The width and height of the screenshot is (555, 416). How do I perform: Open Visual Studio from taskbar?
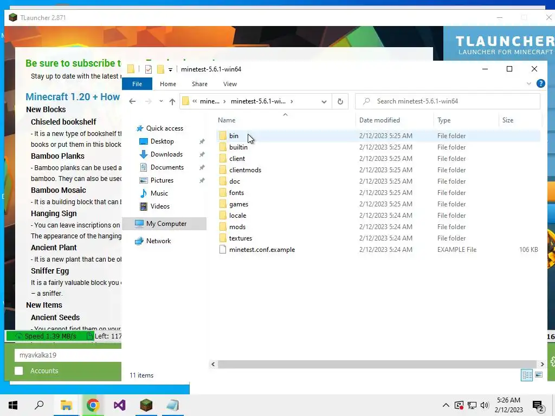point(120,405)
